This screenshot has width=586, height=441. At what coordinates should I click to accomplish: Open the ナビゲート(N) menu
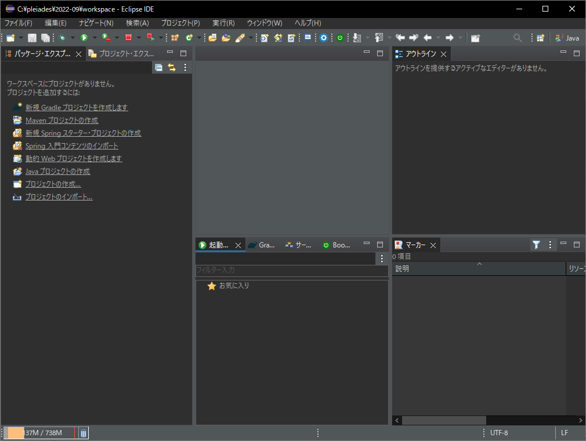[x=96, y=23]
